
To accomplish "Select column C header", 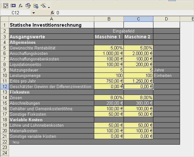I will (138, 19).
